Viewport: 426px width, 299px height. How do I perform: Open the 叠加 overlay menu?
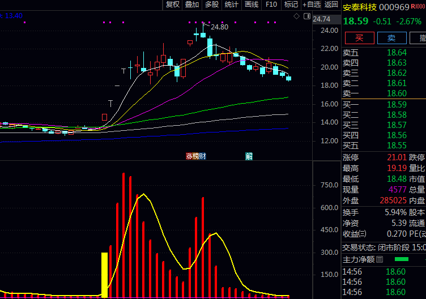pos(192,5)
